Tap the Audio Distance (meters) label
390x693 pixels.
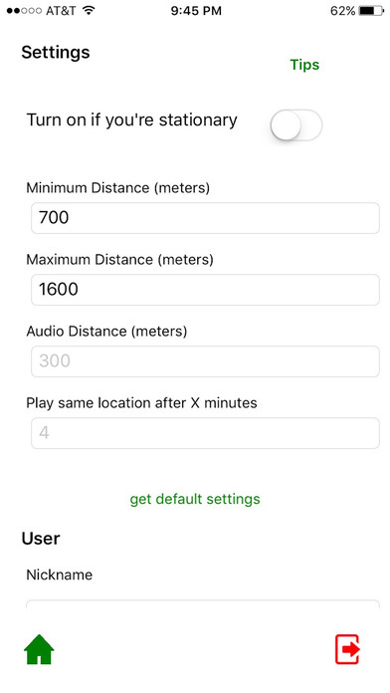pos(106,331)
